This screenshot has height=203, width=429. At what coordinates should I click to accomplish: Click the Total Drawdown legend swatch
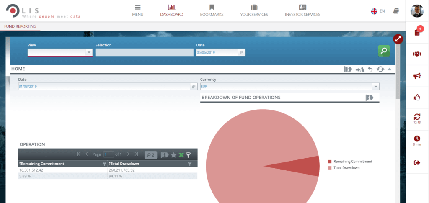click(x=329, y=168)
